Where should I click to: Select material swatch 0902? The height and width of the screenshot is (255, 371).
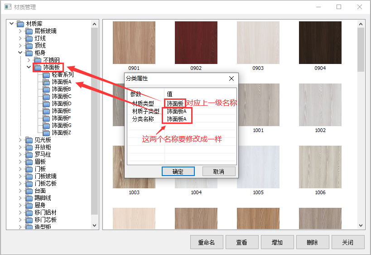(x=196, y=43)
